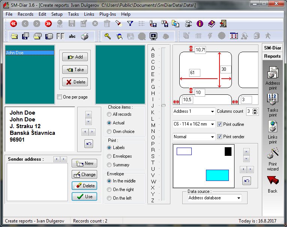Open Address print in sidebar
Screen dimensions: 287x227
click(273, 78)
